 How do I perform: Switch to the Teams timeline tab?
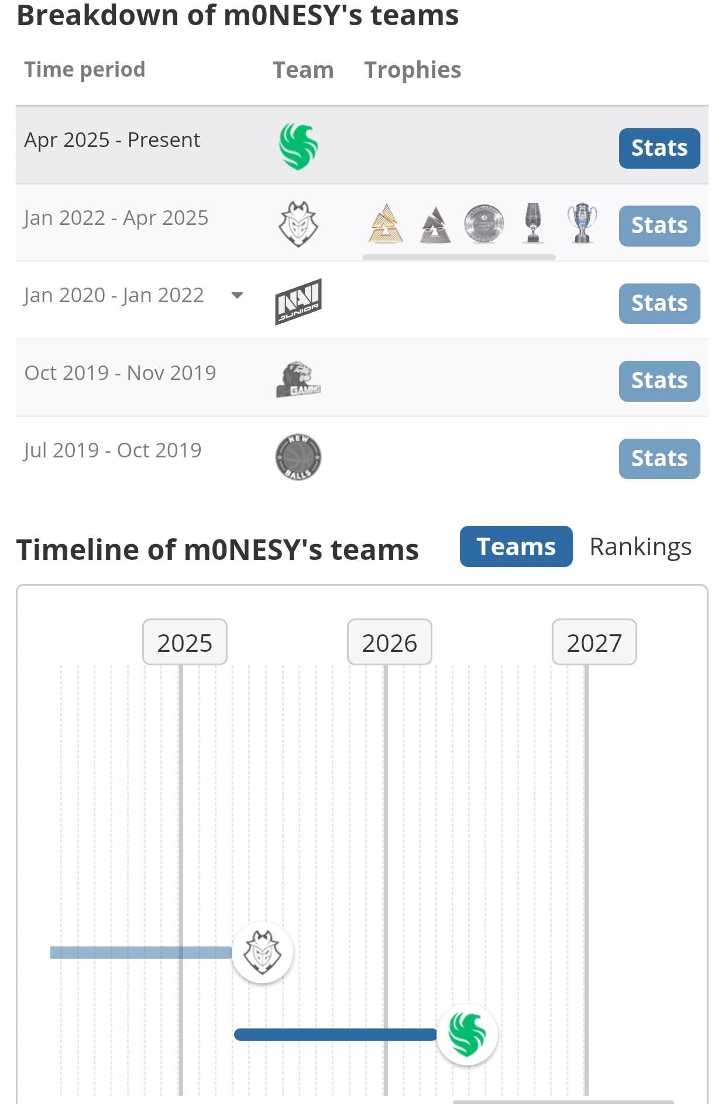pyautogui.click(x=516, y=546)
